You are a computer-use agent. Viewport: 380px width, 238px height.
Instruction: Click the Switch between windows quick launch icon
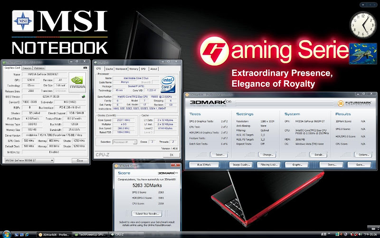(21, 235)
